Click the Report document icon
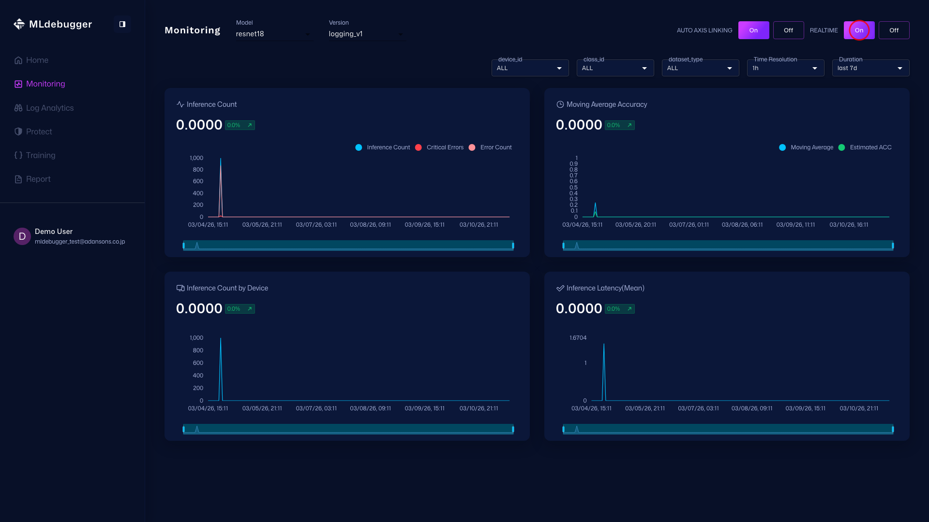929x522 pixels. [x=18, y=179]
